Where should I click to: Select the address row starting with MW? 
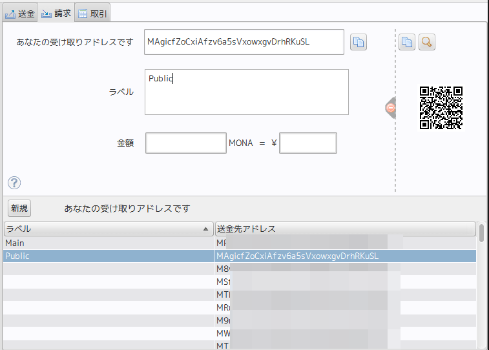(240, 333)
